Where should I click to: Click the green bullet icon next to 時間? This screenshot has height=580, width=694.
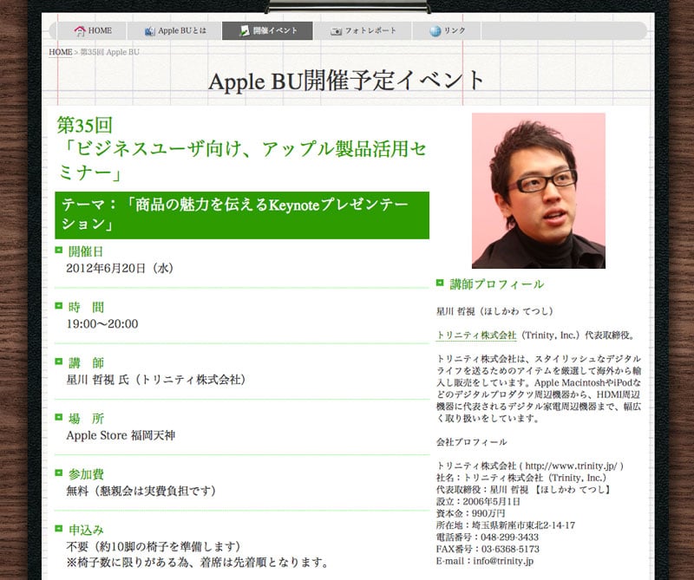coord(59,306)
